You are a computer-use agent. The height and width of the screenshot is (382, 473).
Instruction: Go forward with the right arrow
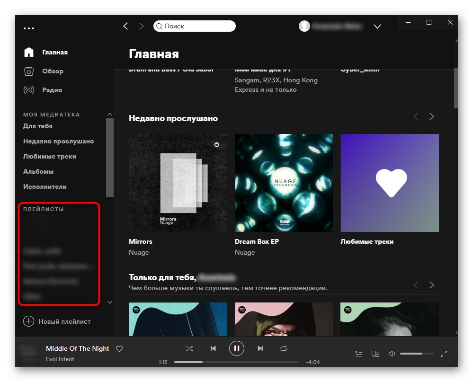(141, 26)
